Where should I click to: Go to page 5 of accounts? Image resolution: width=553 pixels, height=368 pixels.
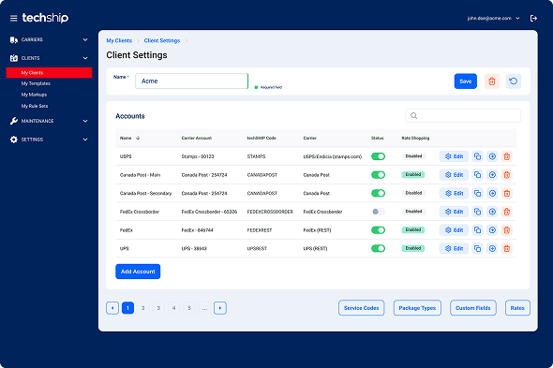189,308
